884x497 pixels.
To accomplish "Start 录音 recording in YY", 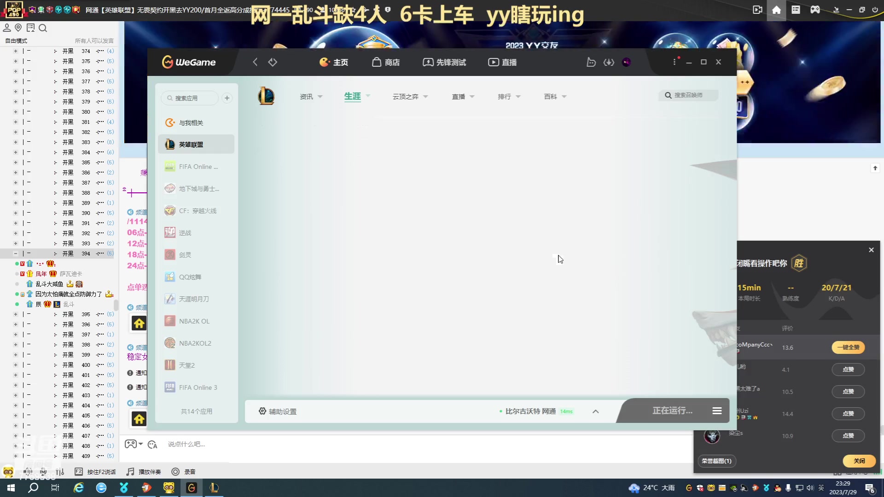I will [184, 472].
